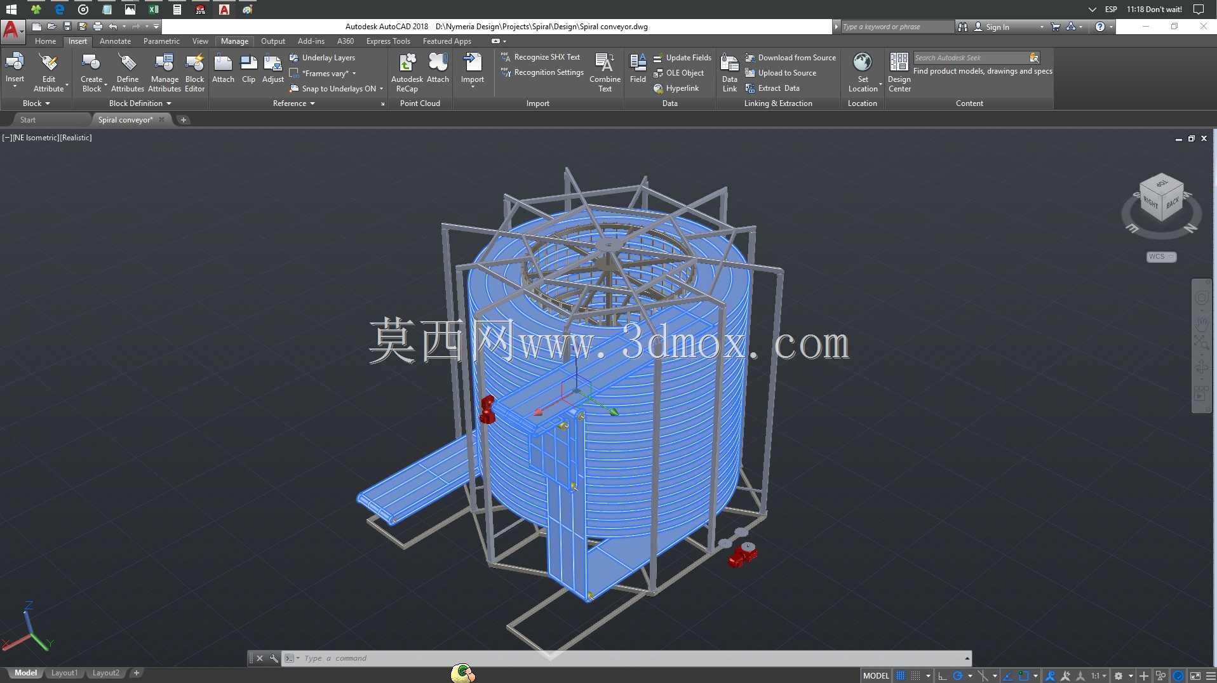Click the Update Fields button
The image size is (1217, 683).
682,58
